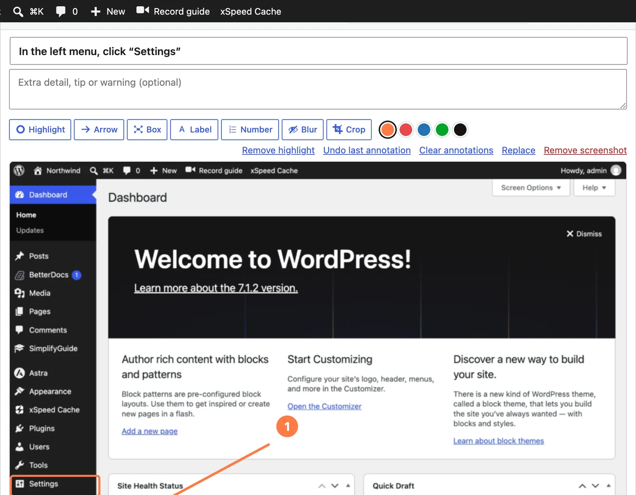Select the Crop tool
The height and width of the screenshot is (495, 636).
coord(349,130)
